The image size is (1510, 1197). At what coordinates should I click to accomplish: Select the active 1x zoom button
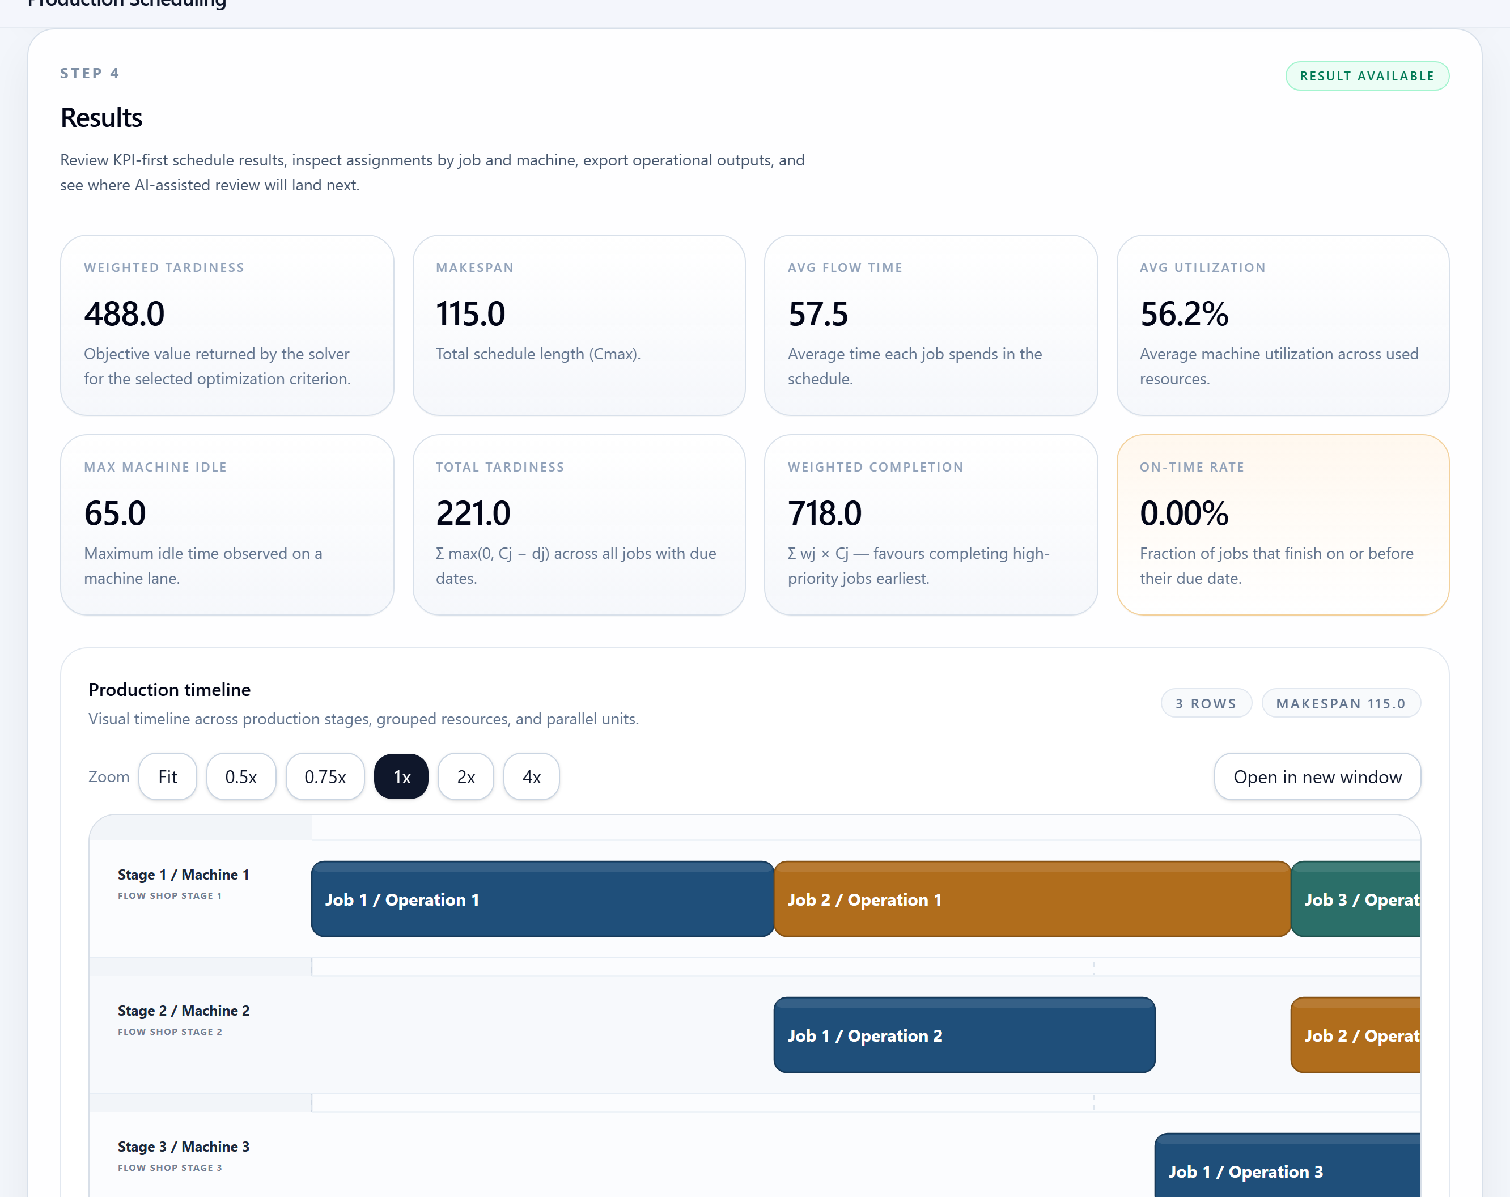(401, 777)
